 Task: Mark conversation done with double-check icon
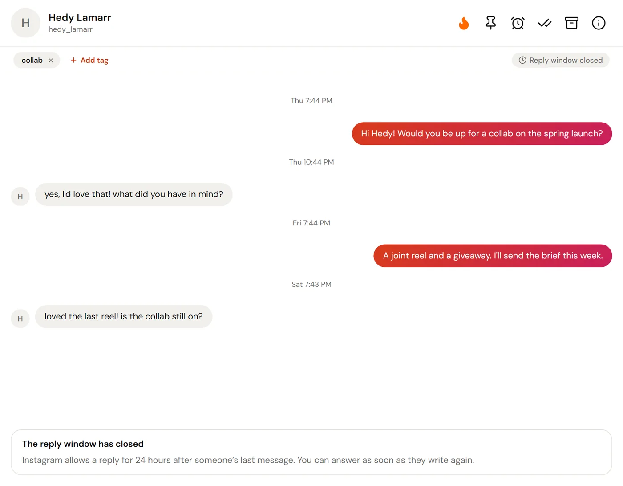click(545, 23)
